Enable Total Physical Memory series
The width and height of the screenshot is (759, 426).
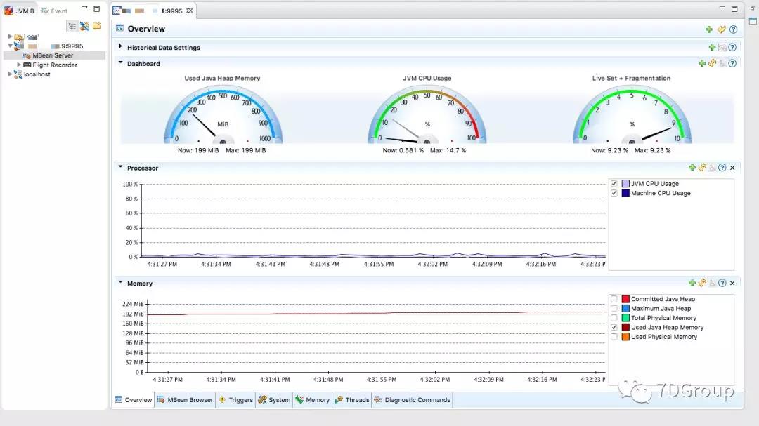(614, 318)
